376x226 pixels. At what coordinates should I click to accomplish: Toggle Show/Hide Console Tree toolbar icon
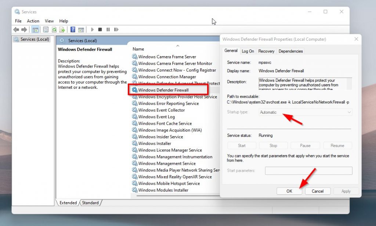click(35, 30)
